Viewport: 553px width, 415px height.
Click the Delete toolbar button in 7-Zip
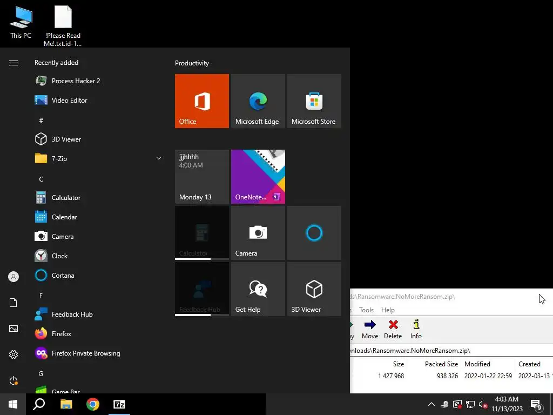click(x=393, y=330)
